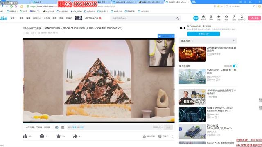Click the floating portrait picture-in-picture window
The height and width of the screenshot is (147, 262).
pos(162,53)
